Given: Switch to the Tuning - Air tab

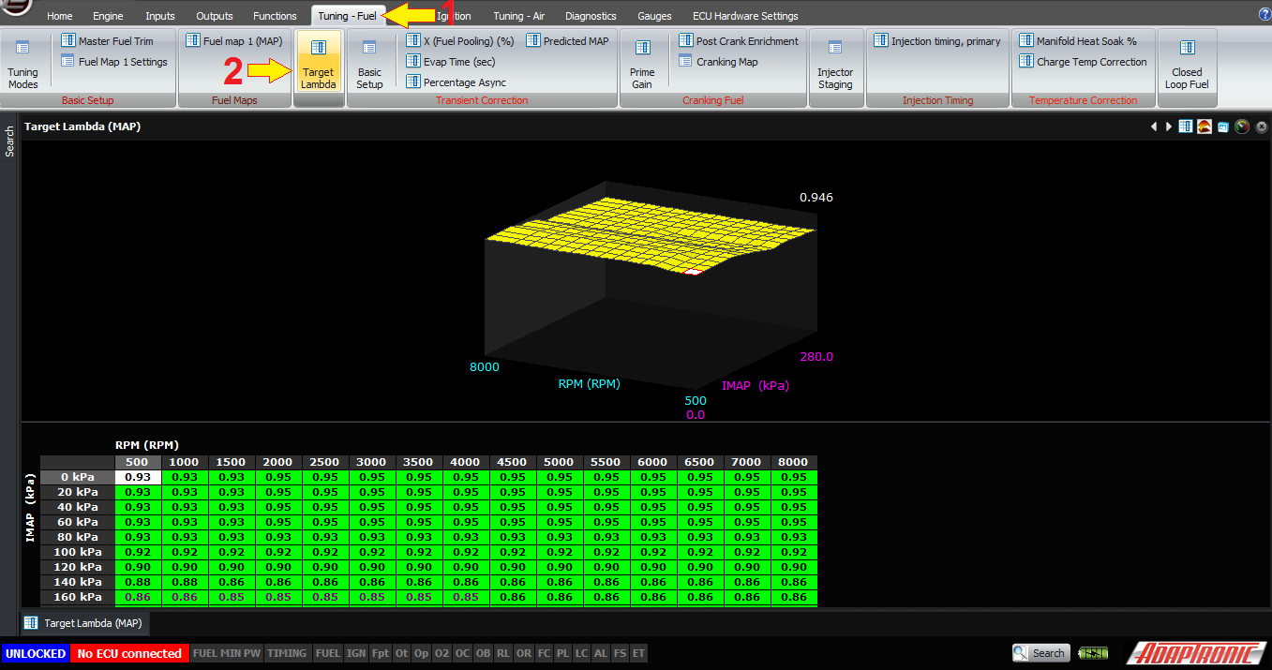Looking at the screenshot, I should (518, 16).
